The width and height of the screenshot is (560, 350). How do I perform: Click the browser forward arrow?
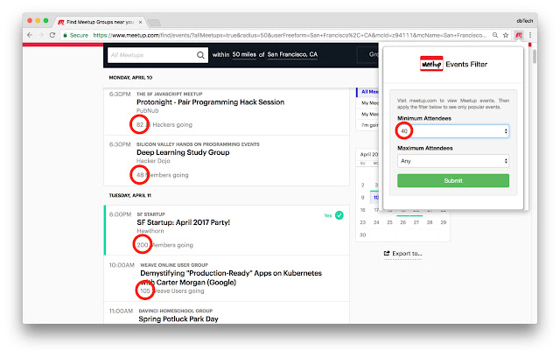41,35
